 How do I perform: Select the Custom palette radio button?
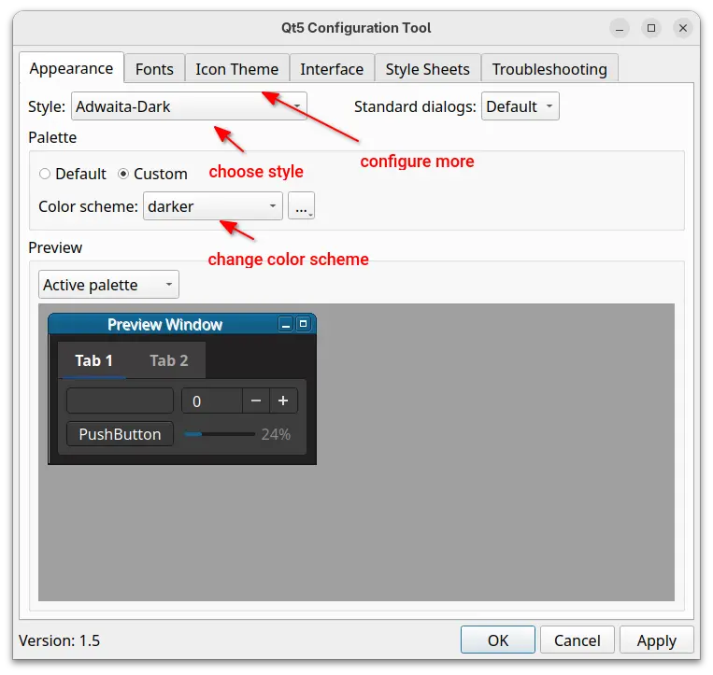click(123, 174)
